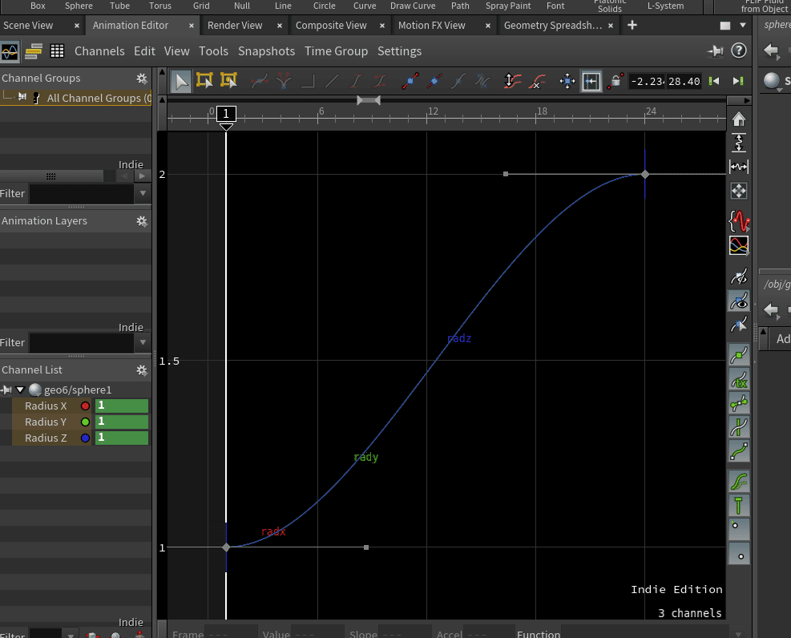Open Channel Groups gear menu
The image size is (791, 638).
(142, 79)
